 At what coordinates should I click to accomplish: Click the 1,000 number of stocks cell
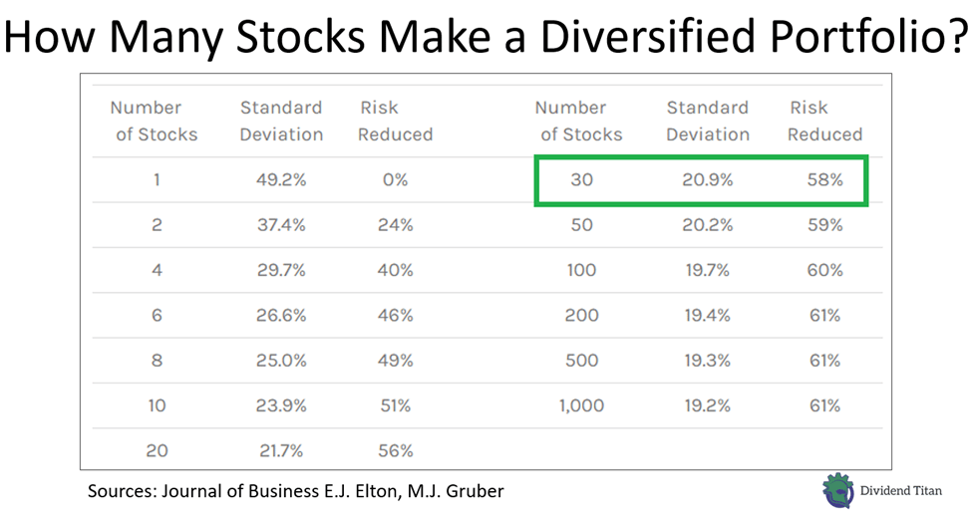pos(582,405)
